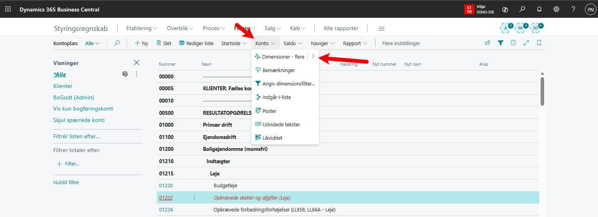Click the Copilot icon in header
This screenshot has height=217, width=598.
tap(505, 10)
